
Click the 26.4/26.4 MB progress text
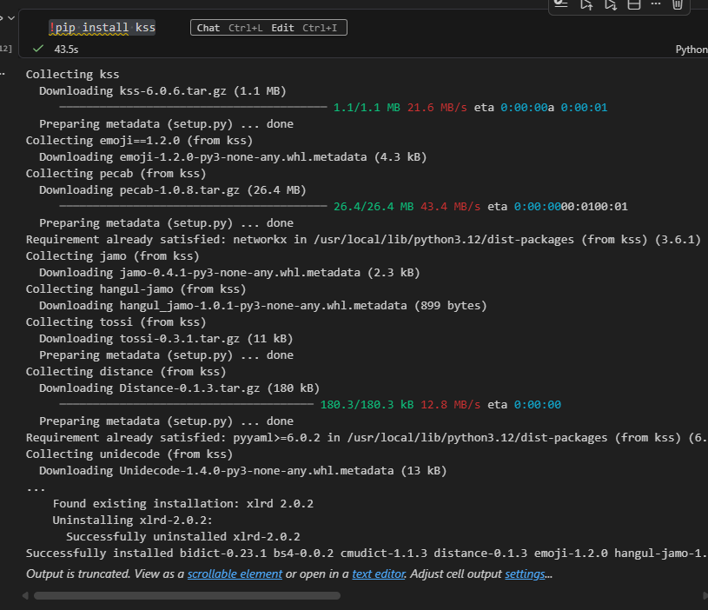point(374,207)
